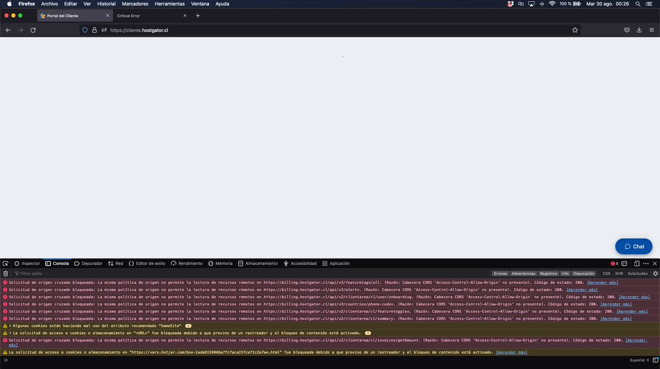
Task: Open the Historial menu
Action: [x=106, y=4]
